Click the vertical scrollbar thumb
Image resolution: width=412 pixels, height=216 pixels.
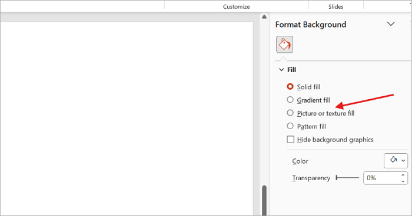click(x=264, y=201)
